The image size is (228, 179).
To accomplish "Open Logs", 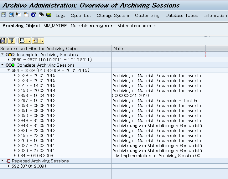I will point(60,15).
